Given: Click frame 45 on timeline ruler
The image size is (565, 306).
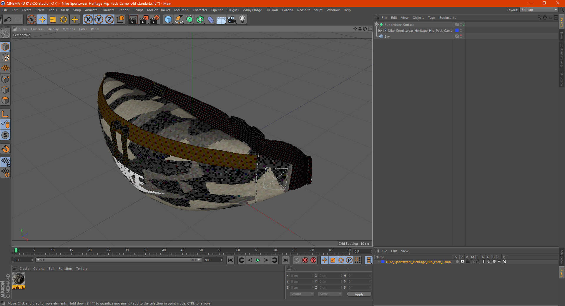Looking at the screenshot, I should click(182, 250).
